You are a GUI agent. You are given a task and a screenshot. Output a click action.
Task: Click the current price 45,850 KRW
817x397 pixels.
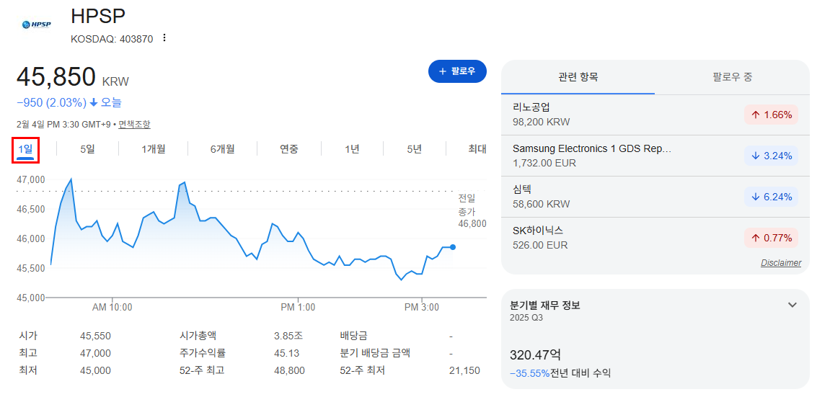pos(72,77)
